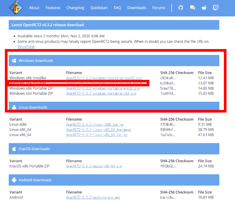235x209 pixels.
Task: Click the checksum 1bd1e5c...
Action: [x=168, y=135]
